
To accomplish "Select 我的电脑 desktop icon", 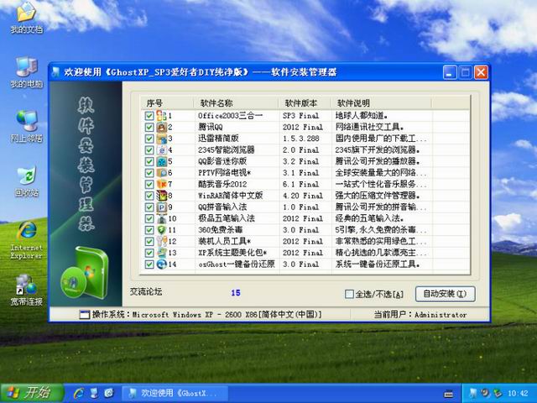I will (x=26, y=72).
